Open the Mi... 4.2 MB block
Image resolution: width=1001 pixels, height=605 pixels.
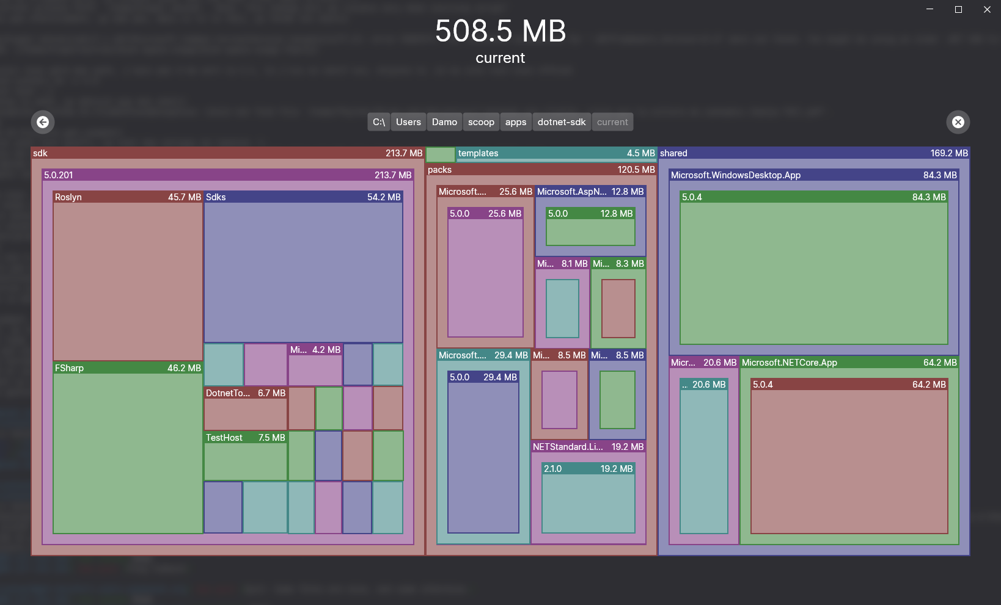pos(315,364)
